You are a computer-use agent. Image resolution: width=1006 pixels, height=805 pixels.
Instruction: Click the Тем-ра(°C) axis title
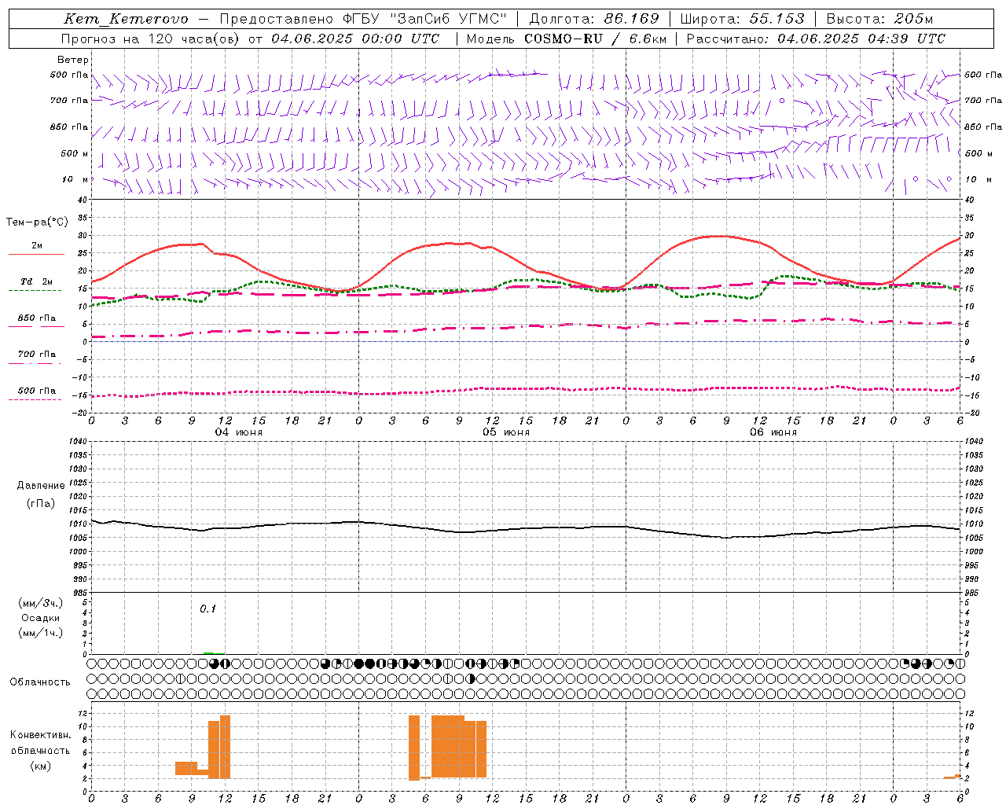[x=37, y=222]
